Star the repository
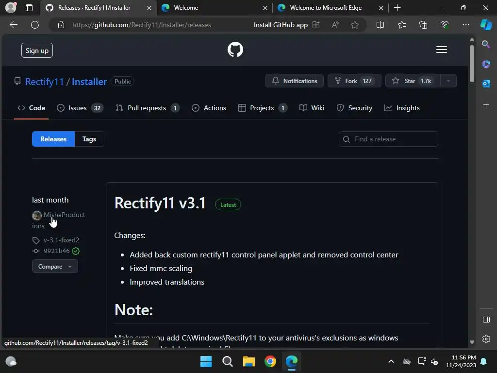 point(413,81)
